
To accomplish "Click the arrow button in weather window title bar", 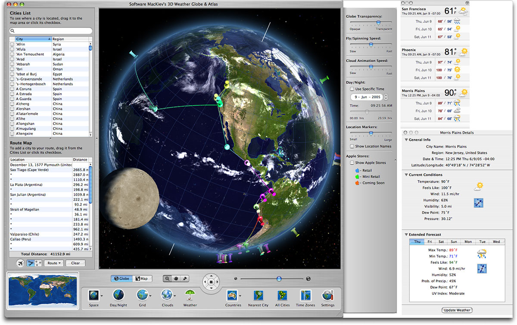I will (467, 3).
